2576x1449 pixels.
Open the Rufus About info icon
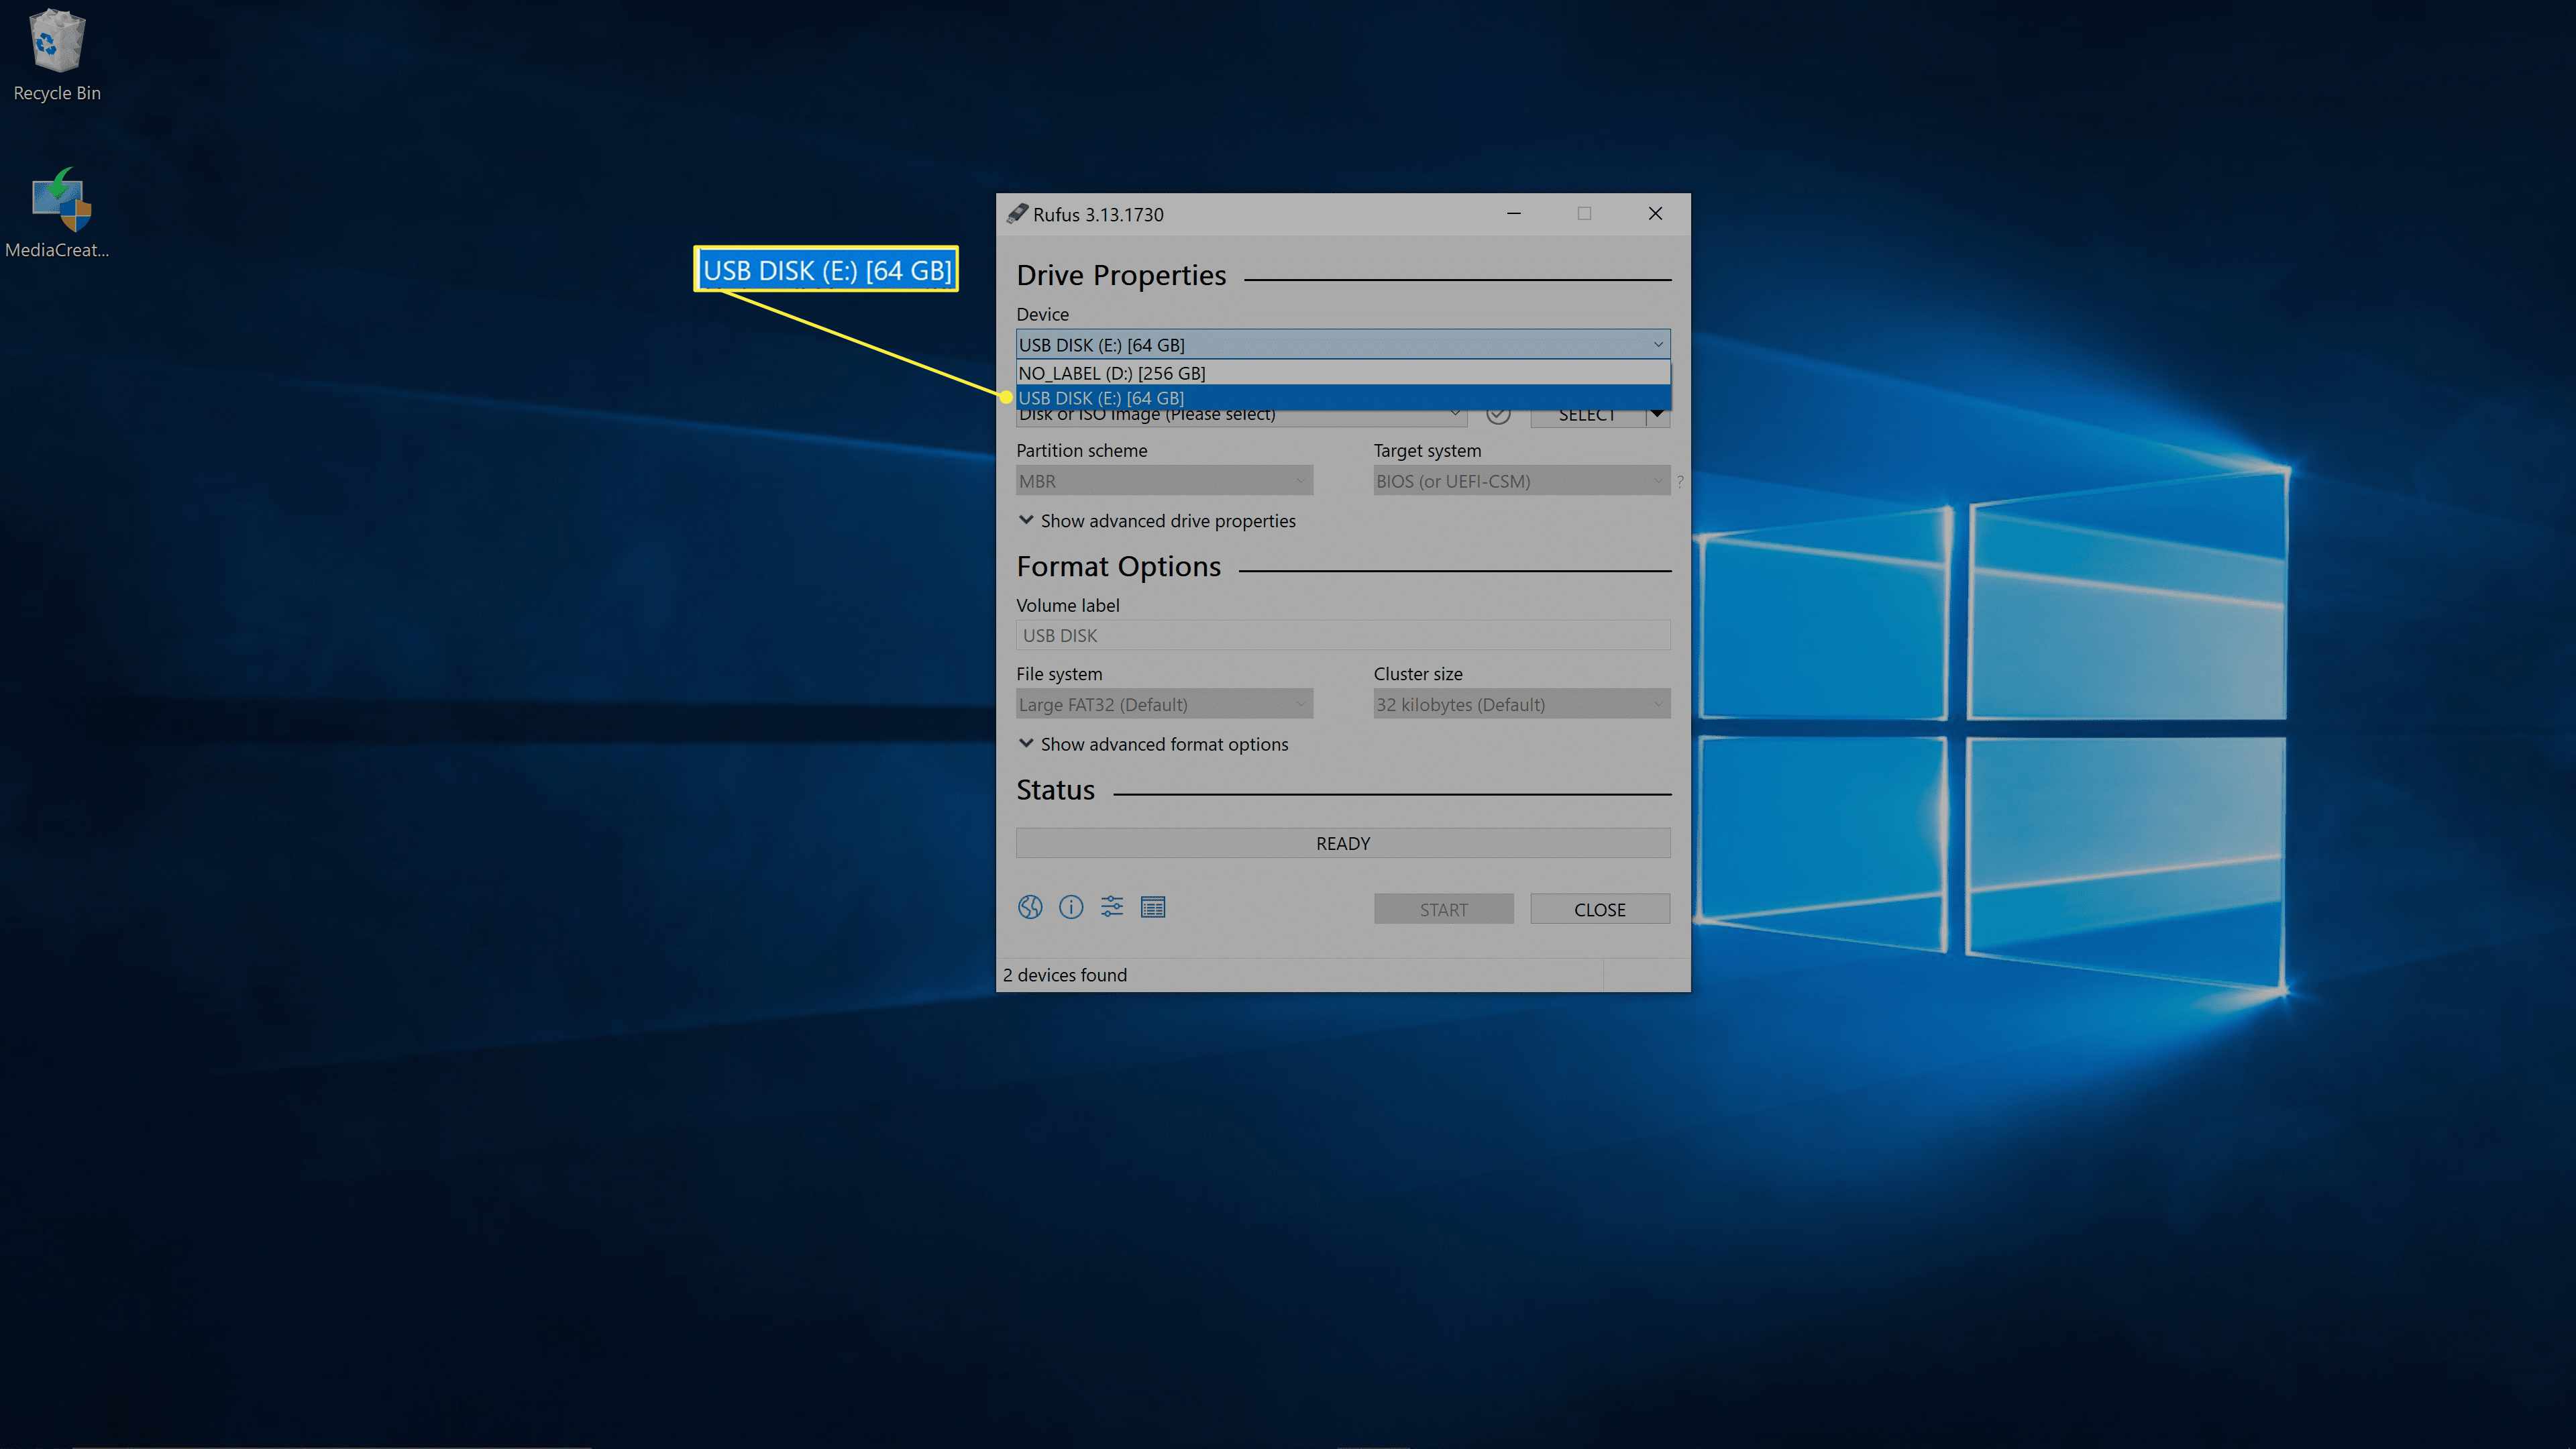tap(1071, 907)
